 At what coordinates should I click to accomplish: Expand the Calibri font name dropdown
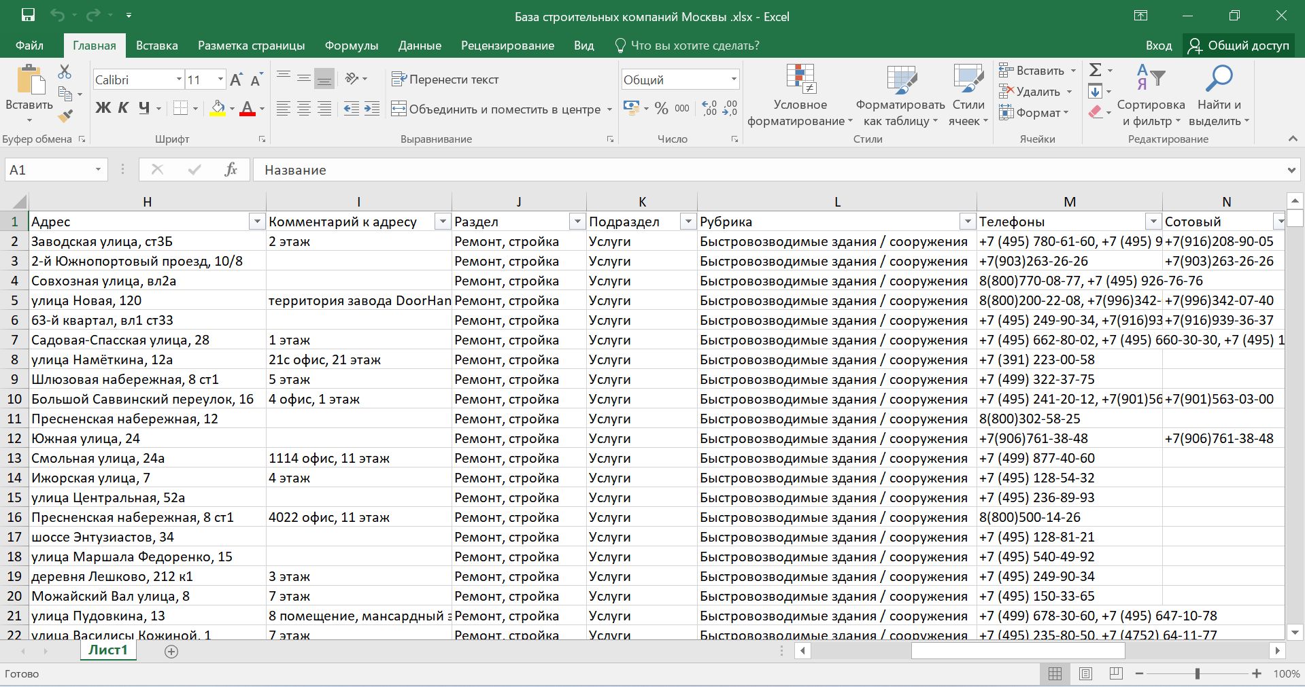[179, 80]
